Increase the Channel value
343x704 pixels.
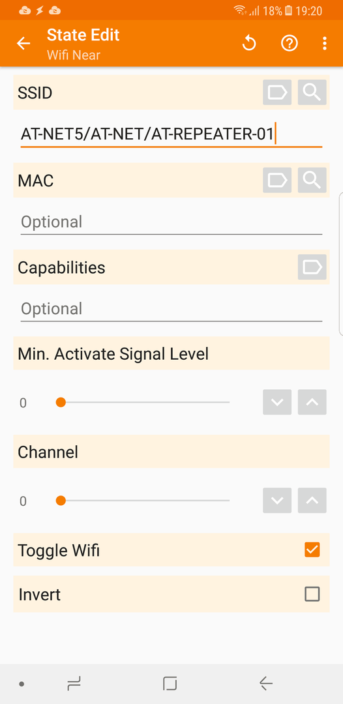point(312,500)
